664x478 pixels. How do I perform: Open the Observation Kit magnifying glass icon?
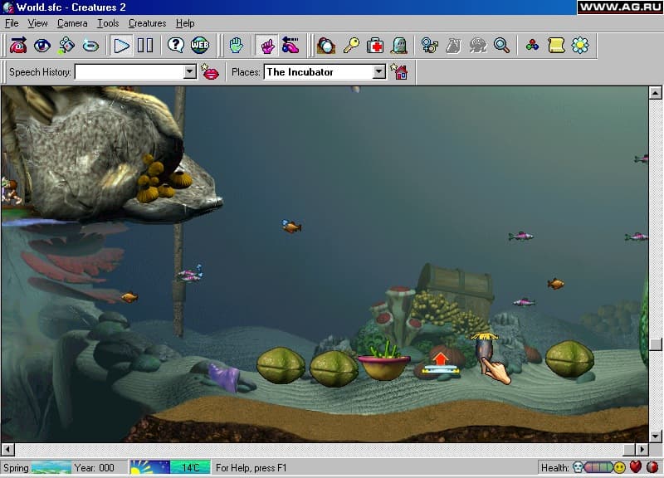(502, 46)
